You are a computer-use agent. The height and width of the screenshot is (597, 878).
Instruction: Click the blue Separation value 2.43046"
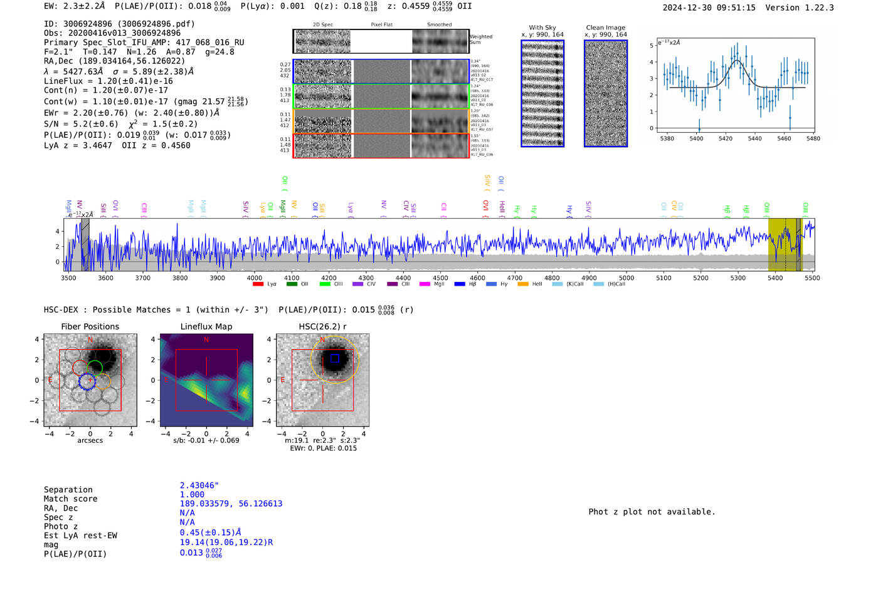(x=199, y=485)
